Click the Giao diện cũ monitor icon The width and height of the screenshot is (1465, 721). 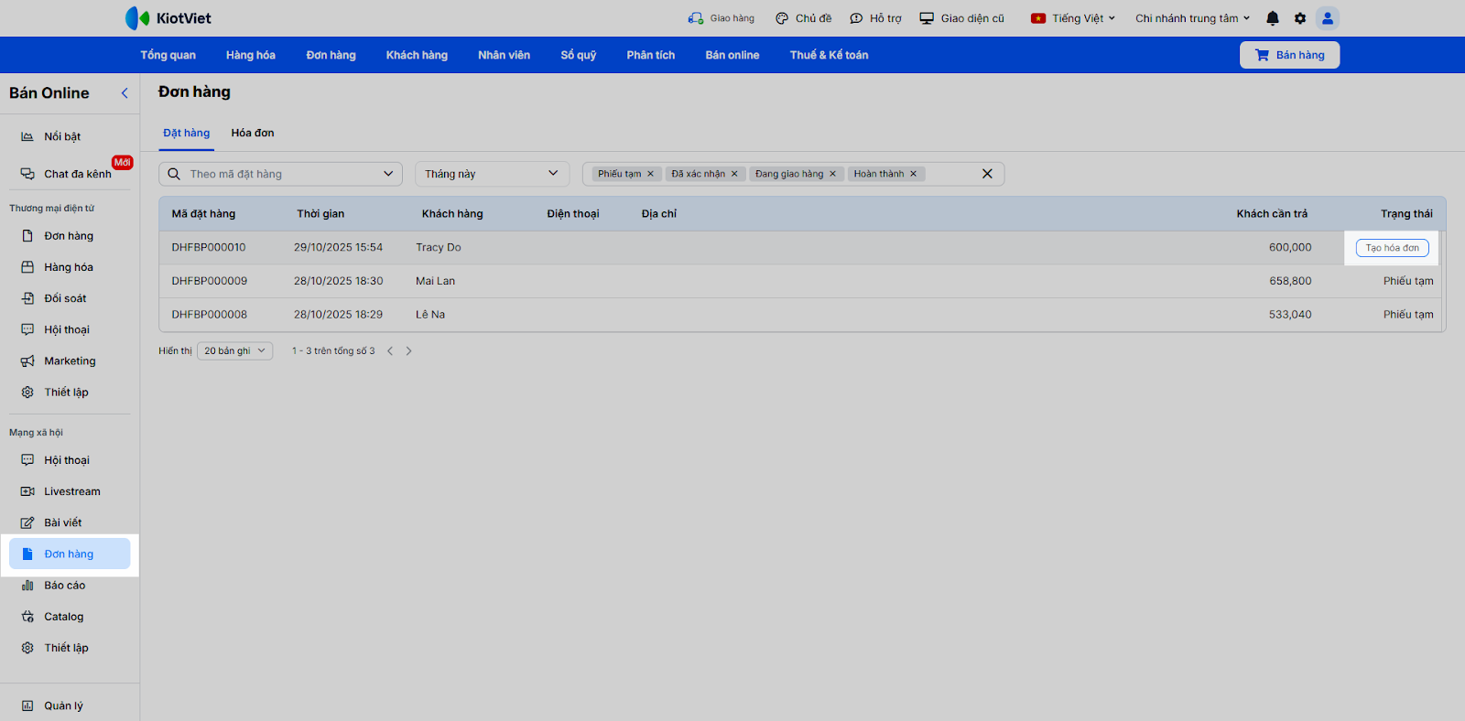pyautogui.click(x=927, y=18)
